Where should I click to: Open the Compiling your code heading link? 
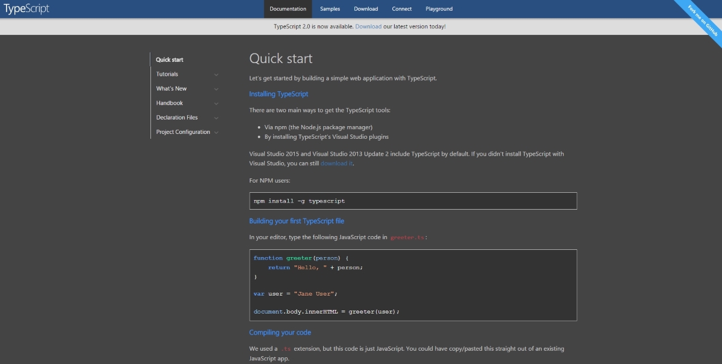pos(280,332)
